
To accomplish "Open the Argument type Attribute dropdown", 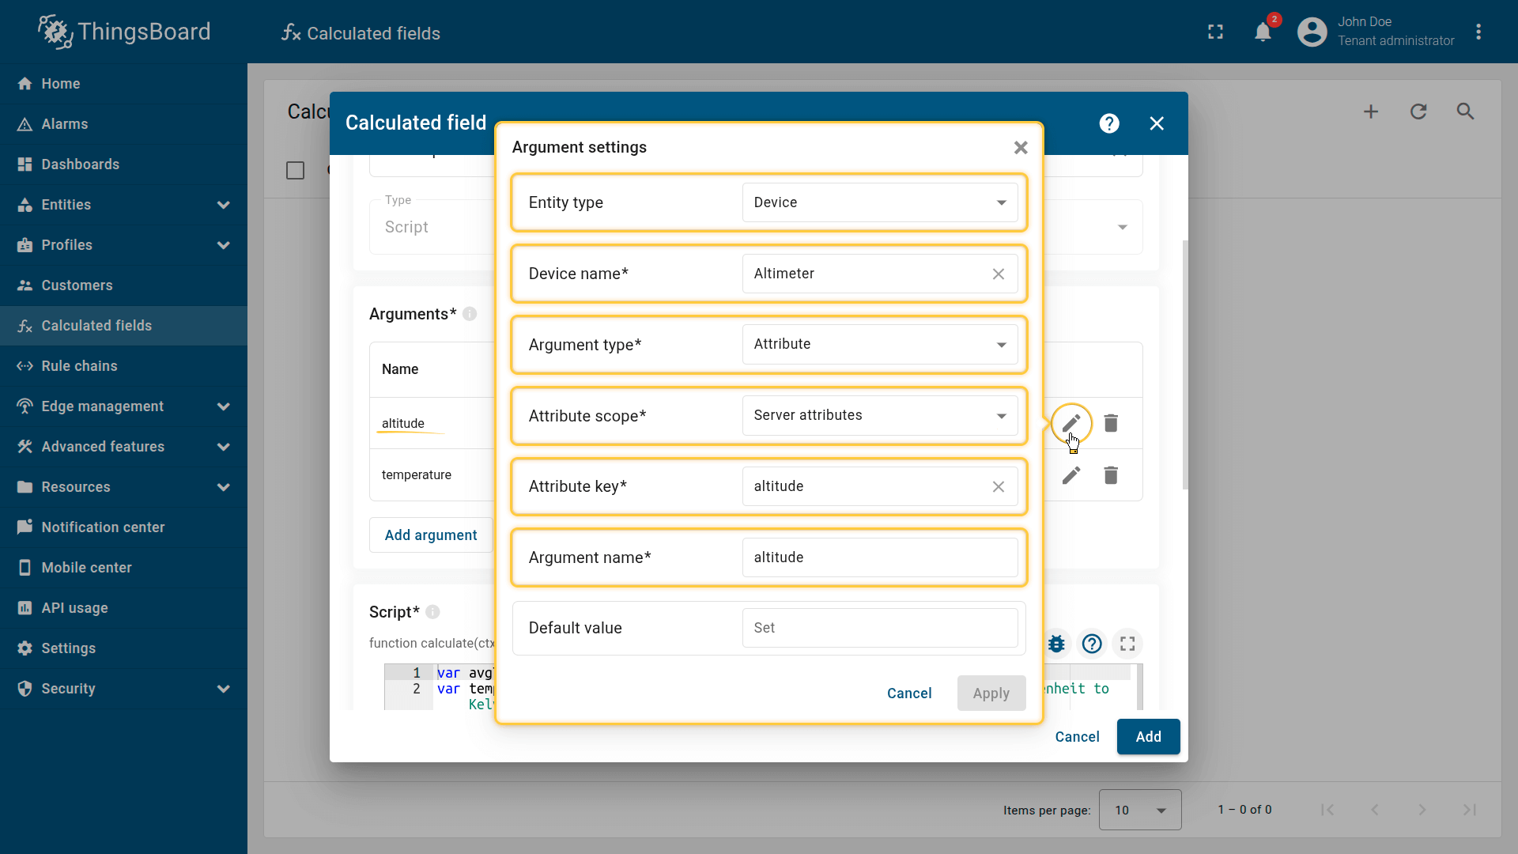I will (x=879, y=345).
